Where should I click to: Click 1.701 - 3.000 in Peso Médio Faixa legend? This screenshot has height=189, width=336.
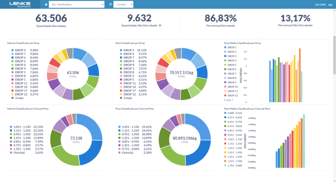coord(233,165)
